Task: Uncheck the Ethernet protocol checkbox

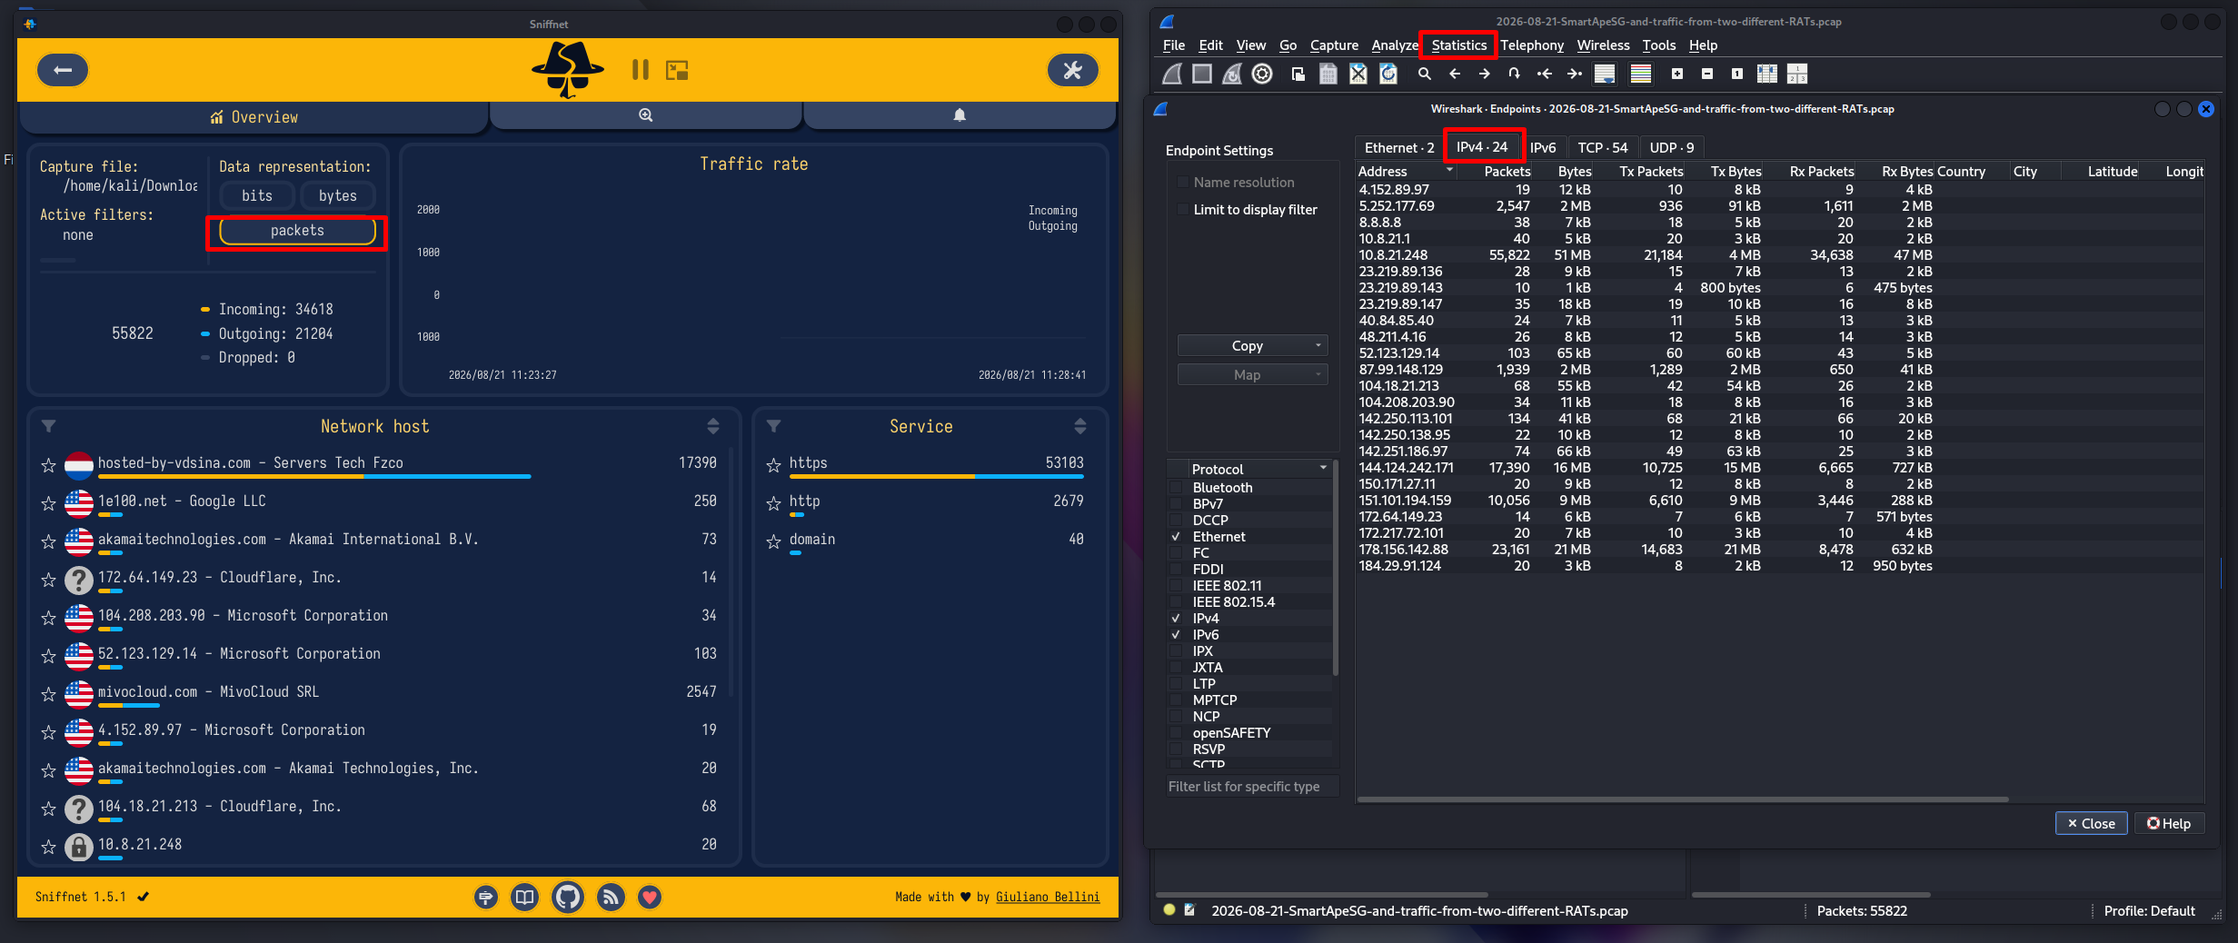Action: coord(1177,537)
